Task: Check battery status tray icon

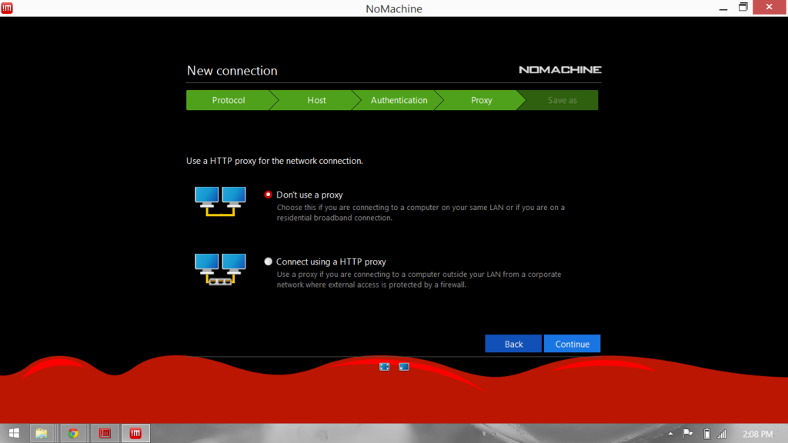Action: click(706, 434)
